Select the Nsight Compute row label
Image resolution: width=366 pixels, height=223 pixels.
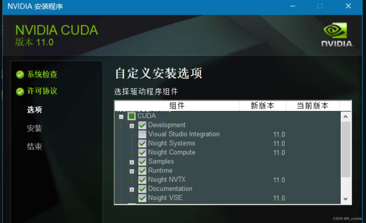pyautogui.click(x=172, y=152)
